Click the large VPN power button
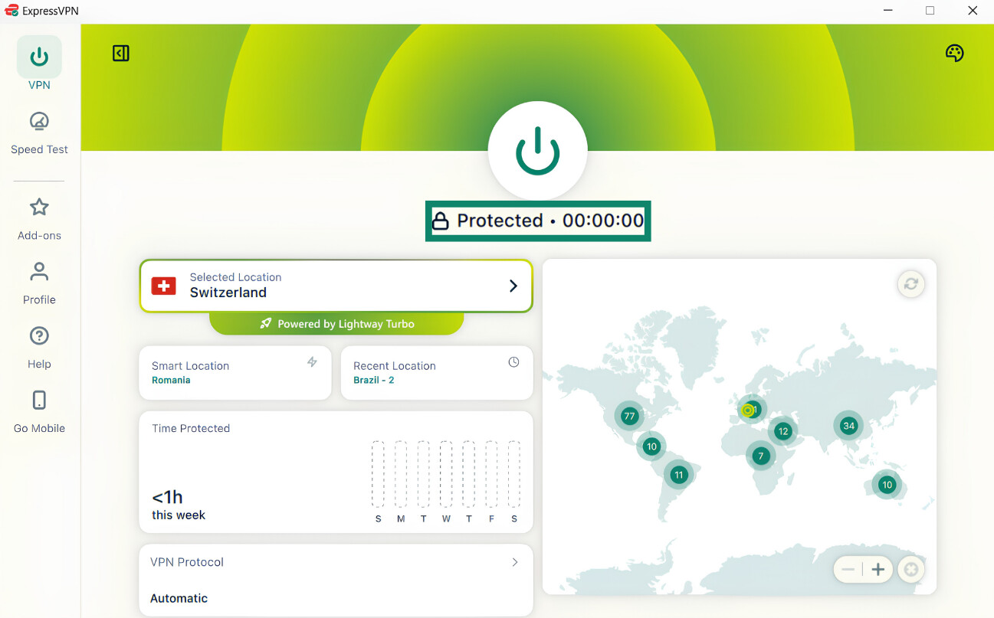This screenshot has height=618, width=994. 537,150
